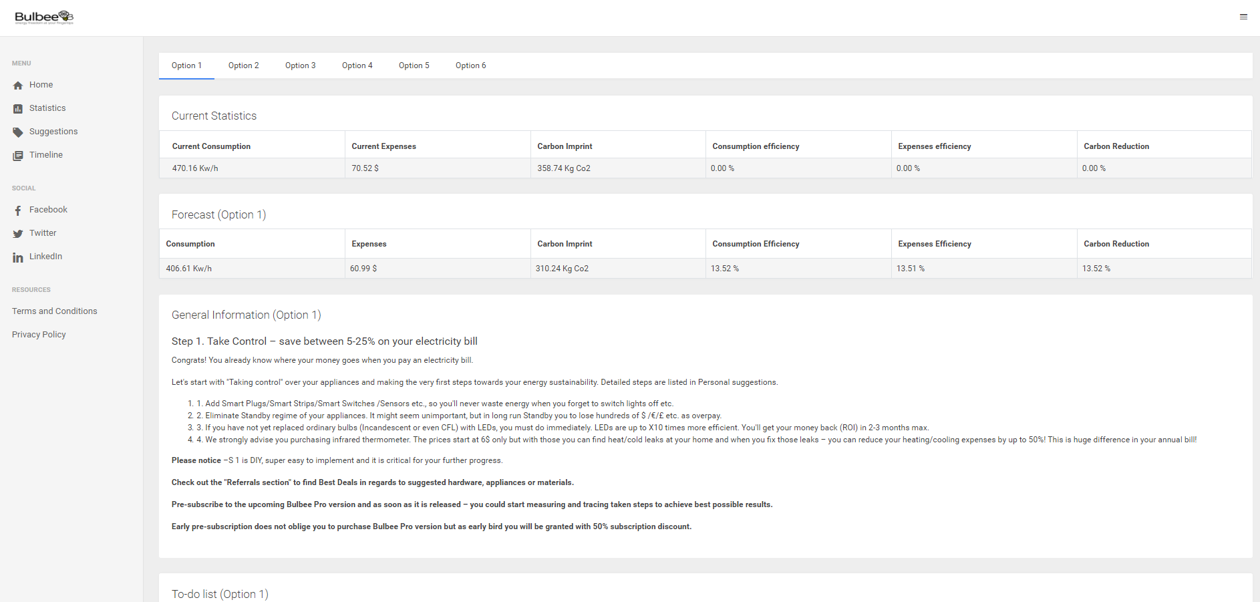
Task: Open the hamburger menu icon at top right
Action: tap(1243, 17)
